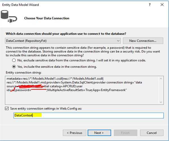Go back with the Previous button
This screenshot has width=169, height=141.
pyautogui.click(x=74, y=133)
